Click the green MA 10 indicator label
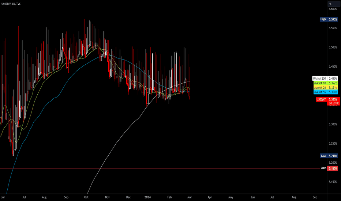Viewport: 341px width, 201px height. coord(320,83)
